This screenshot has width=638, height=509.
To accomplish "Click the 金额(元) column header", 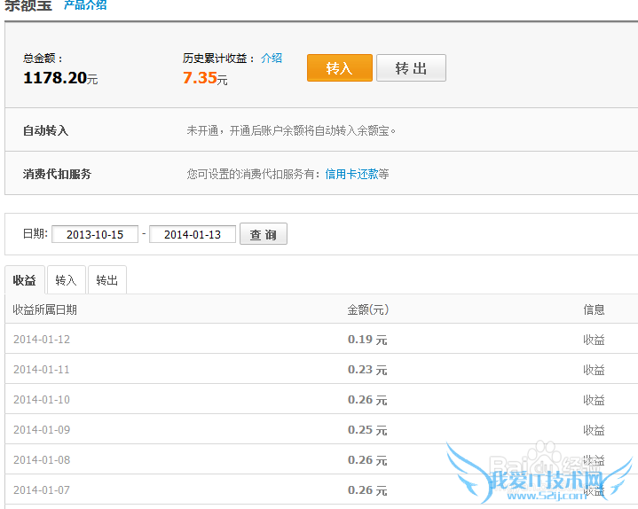I will [x=367, y=309].
